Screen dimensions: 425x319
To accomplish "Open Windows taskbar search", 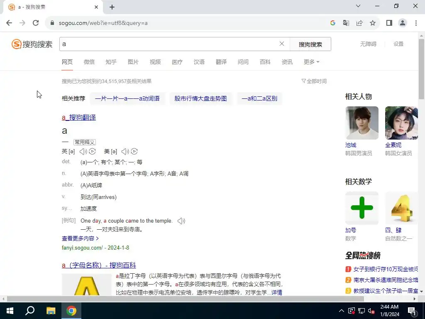I will (x=30, y=311).
